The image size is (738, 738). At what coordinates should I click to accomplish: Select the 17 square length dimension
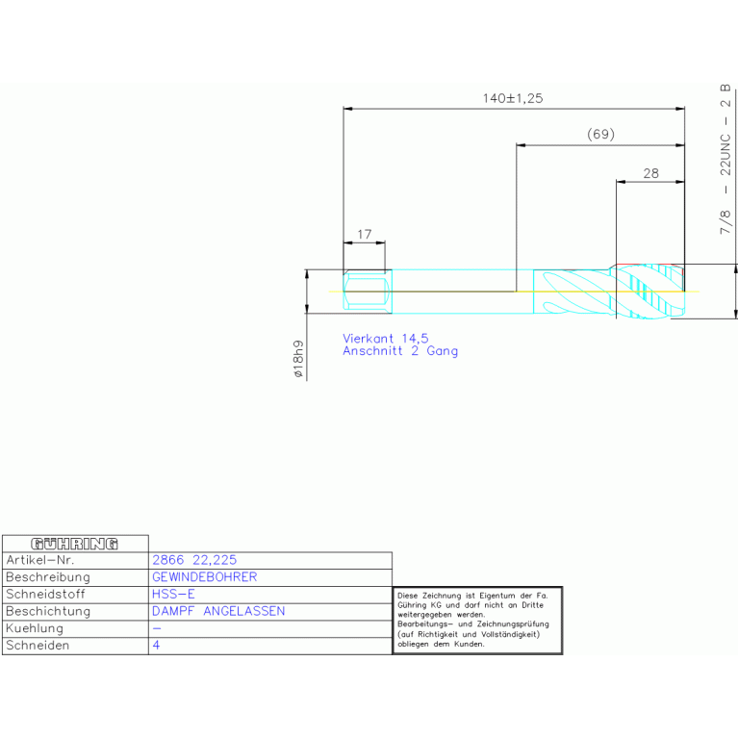[365, 234]
